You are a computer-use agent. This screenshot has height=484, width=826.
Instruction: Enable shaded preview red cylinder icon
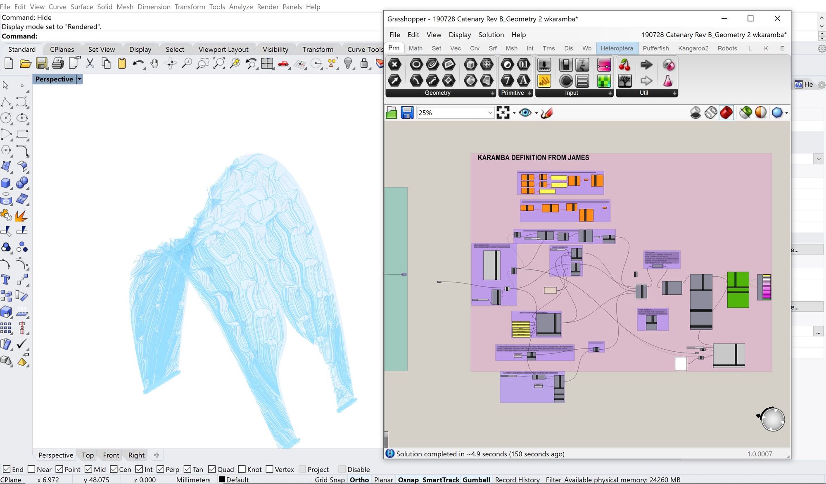point(726,112)
